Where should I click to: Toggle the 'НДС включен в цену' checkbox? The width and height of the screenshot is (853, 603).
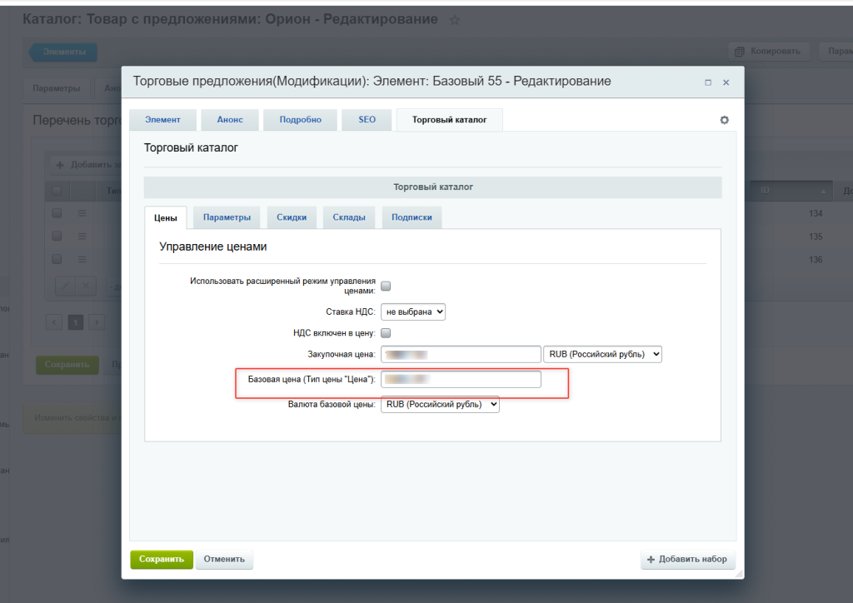[x=386, y=333]
